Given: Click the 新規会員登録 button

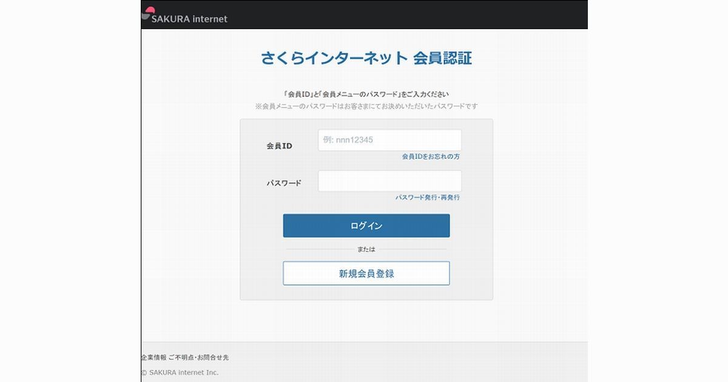Looking at the screenshot, I should tap(366, 273).
